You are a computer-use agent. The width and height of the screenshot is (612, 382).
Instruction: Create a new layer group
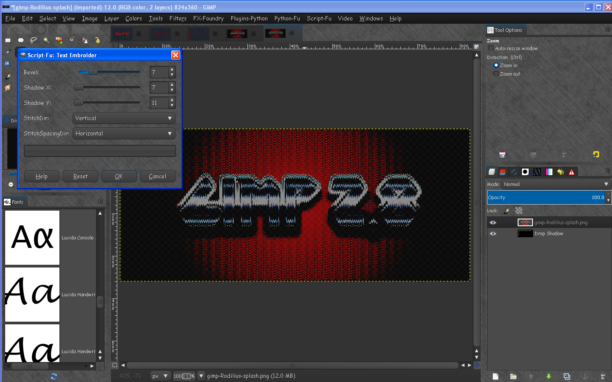pos(513,376)
